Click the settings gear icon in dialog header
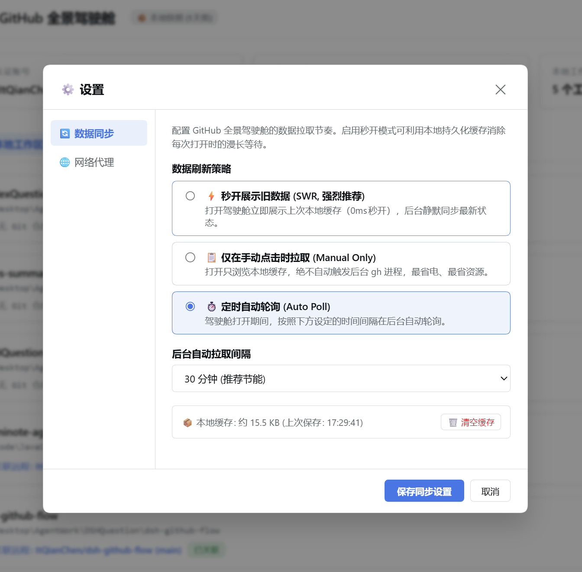The width and height of the screenshot is (582, 572). pos(68,90)
